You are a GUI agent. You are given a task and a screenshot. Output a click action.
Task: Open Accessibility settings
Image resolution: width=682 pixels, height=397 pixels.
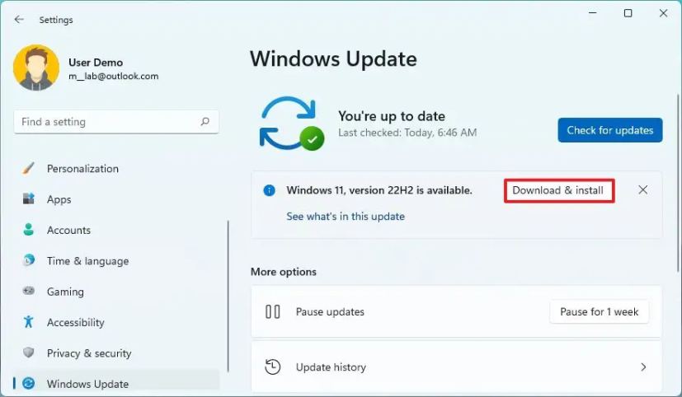(x=76, y=323)
